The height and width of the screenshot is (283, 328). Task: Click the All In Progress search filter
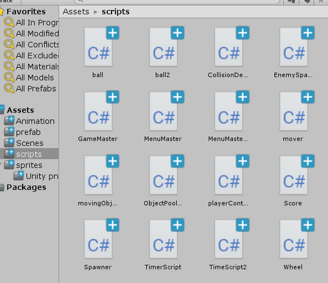[31, 23]
